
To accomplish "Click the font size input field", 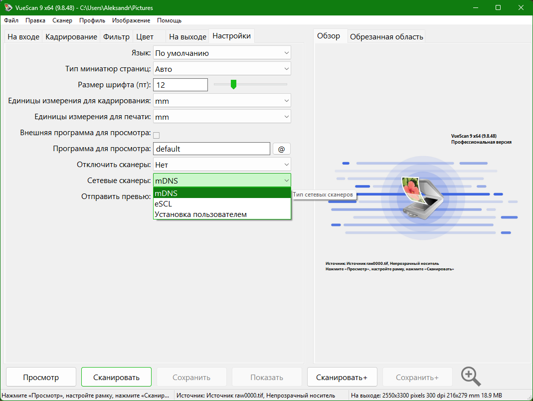I will click(180, 85).
